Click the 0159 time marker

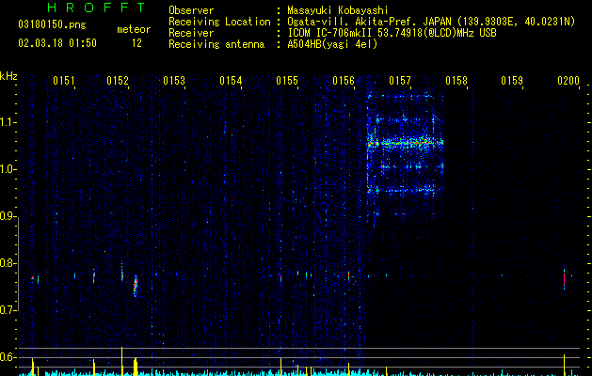point(512,81)
